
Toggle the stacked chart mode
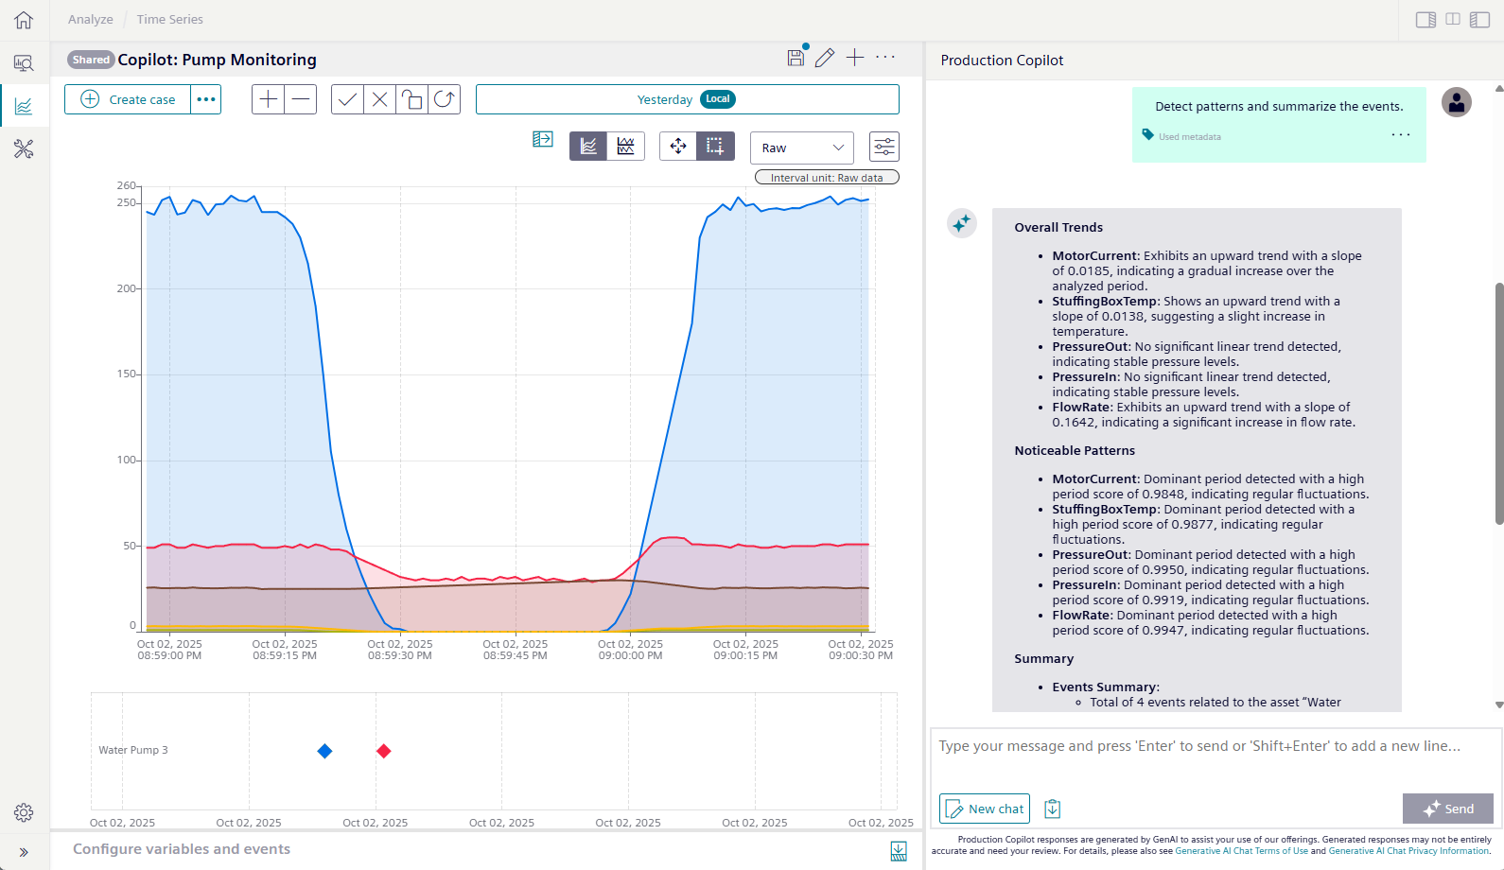tap(625, 147)
